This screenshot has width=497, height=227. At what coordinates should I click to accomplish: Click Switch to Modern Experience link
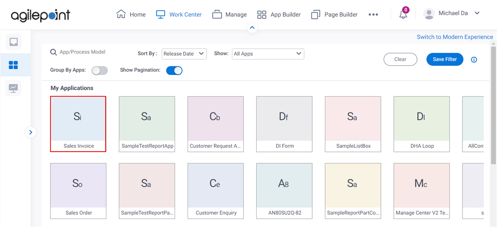coord(455,37)
